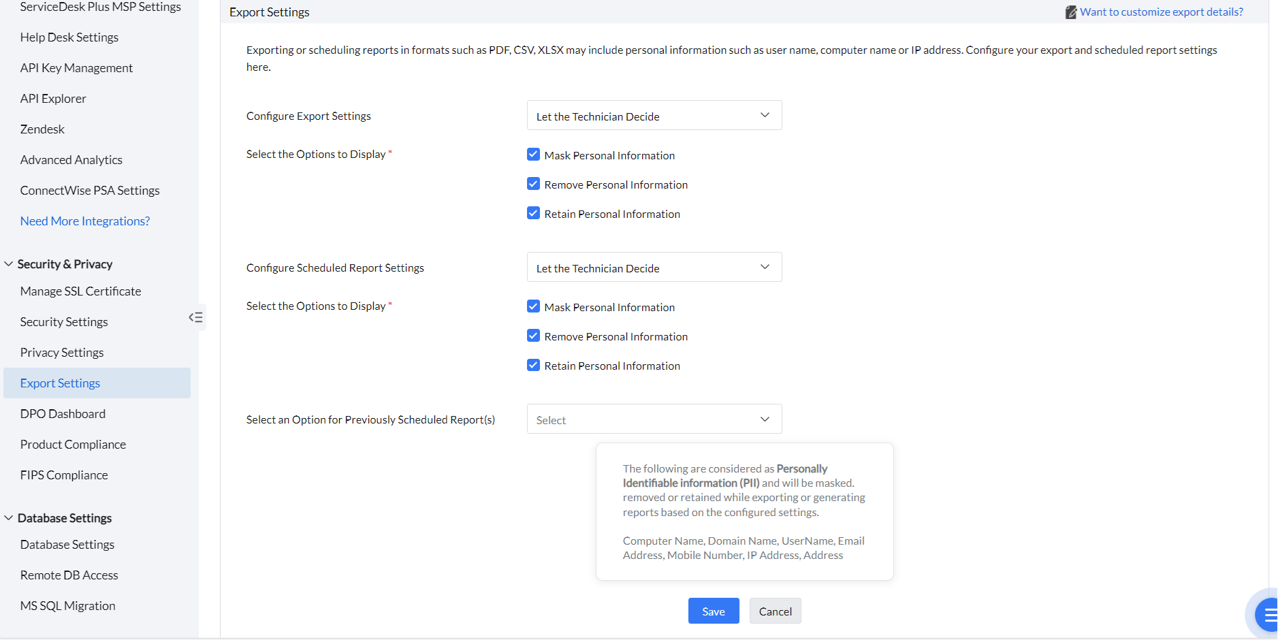Open the Configure Export Settings dropdown

(x=654, y=116)
